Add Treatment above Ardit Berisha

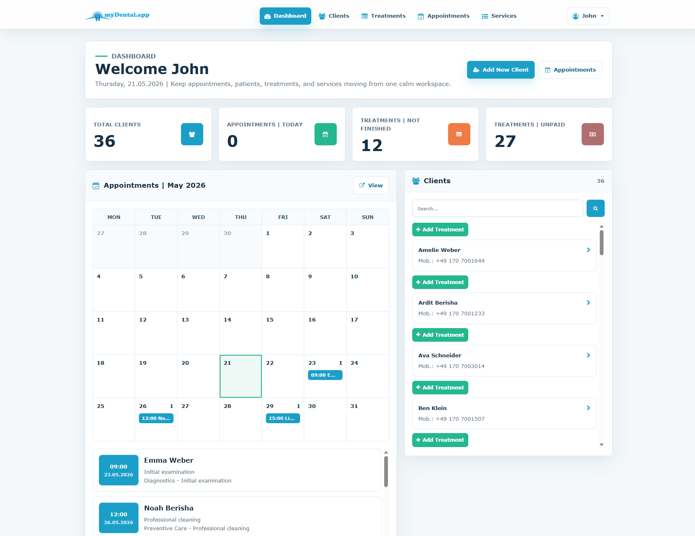click(440, 282)
